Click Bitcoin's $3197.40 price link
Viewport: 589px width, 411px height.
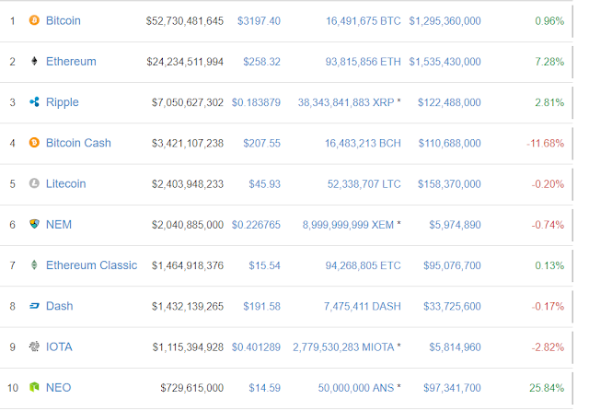point(259,20)
